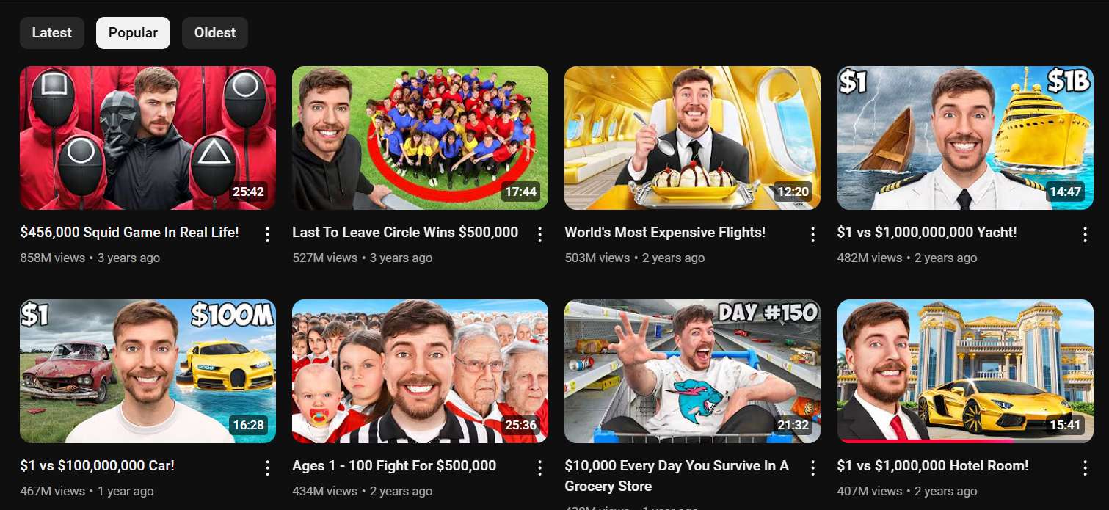Open more actions for Ages 1 - 100 video
Viewport: 1109px width, 510px height.
pos(539,467)
